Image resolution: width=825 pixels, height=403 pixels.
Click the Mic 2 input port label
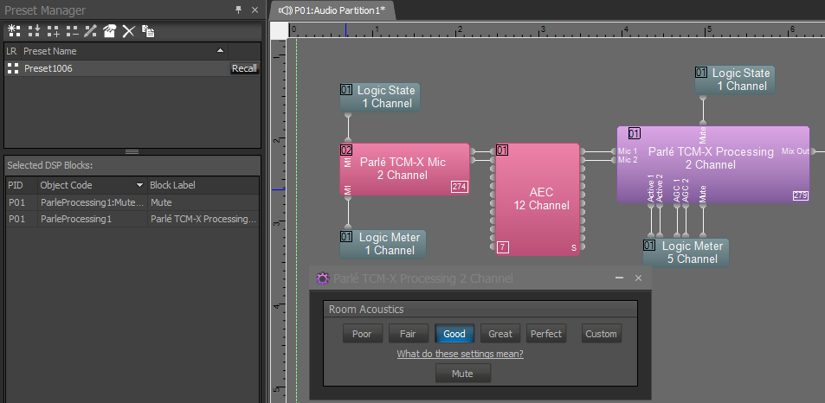coord(628,160)
